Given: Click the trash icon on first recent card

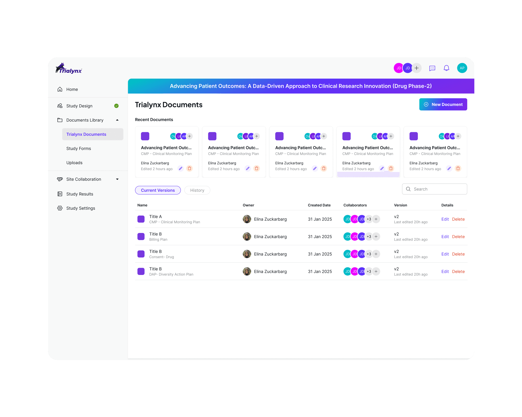Looking at the screenshot, I should click(x=189, y=169).
